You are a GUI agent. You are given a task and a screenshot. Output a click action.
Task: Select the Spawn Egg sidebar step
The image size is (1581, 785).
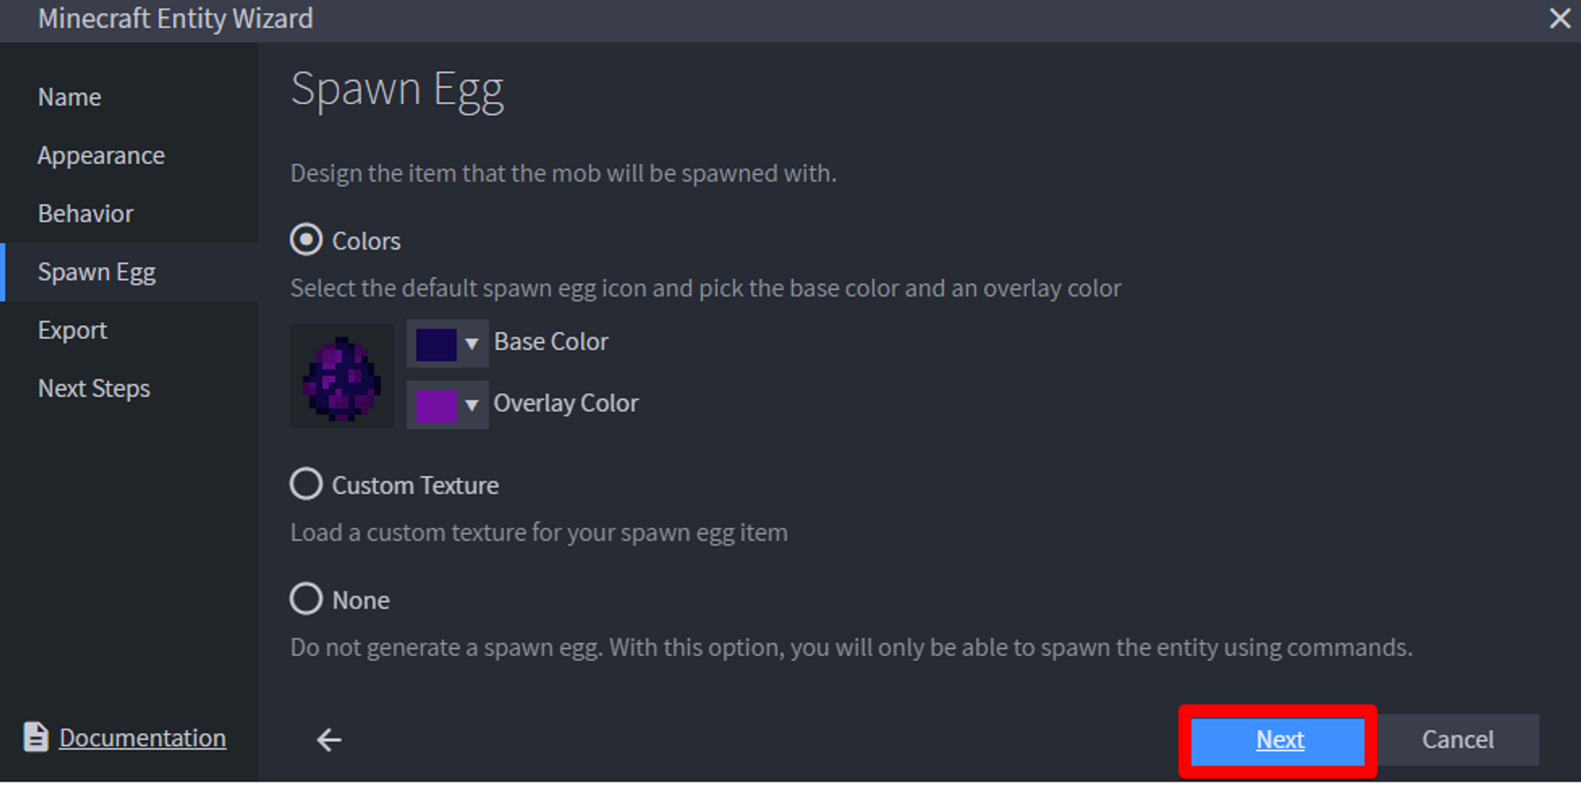[x=96, y=272]
